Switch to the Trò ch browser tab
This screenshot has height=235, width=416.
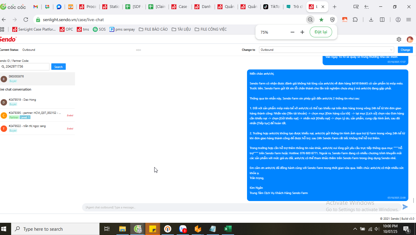pyautogui.click(x=295, y=7)
